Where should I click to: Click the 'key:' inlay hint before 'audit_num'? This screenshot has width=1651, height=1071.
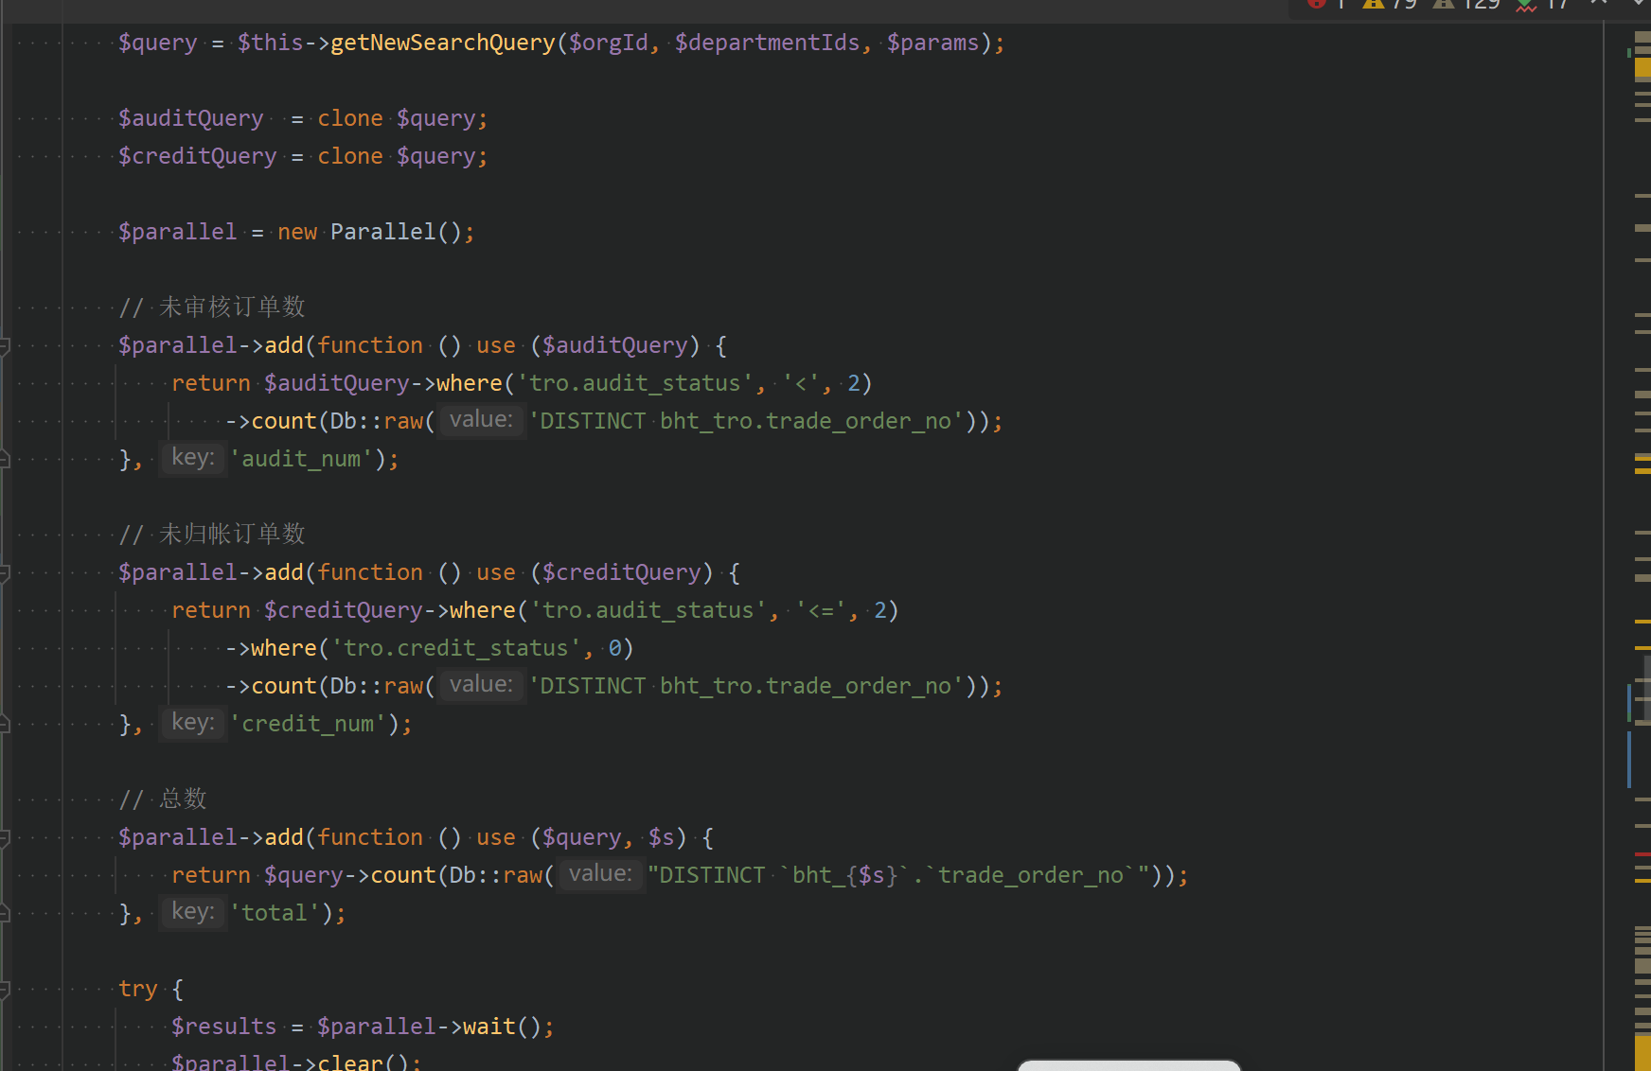coord(192,457)
